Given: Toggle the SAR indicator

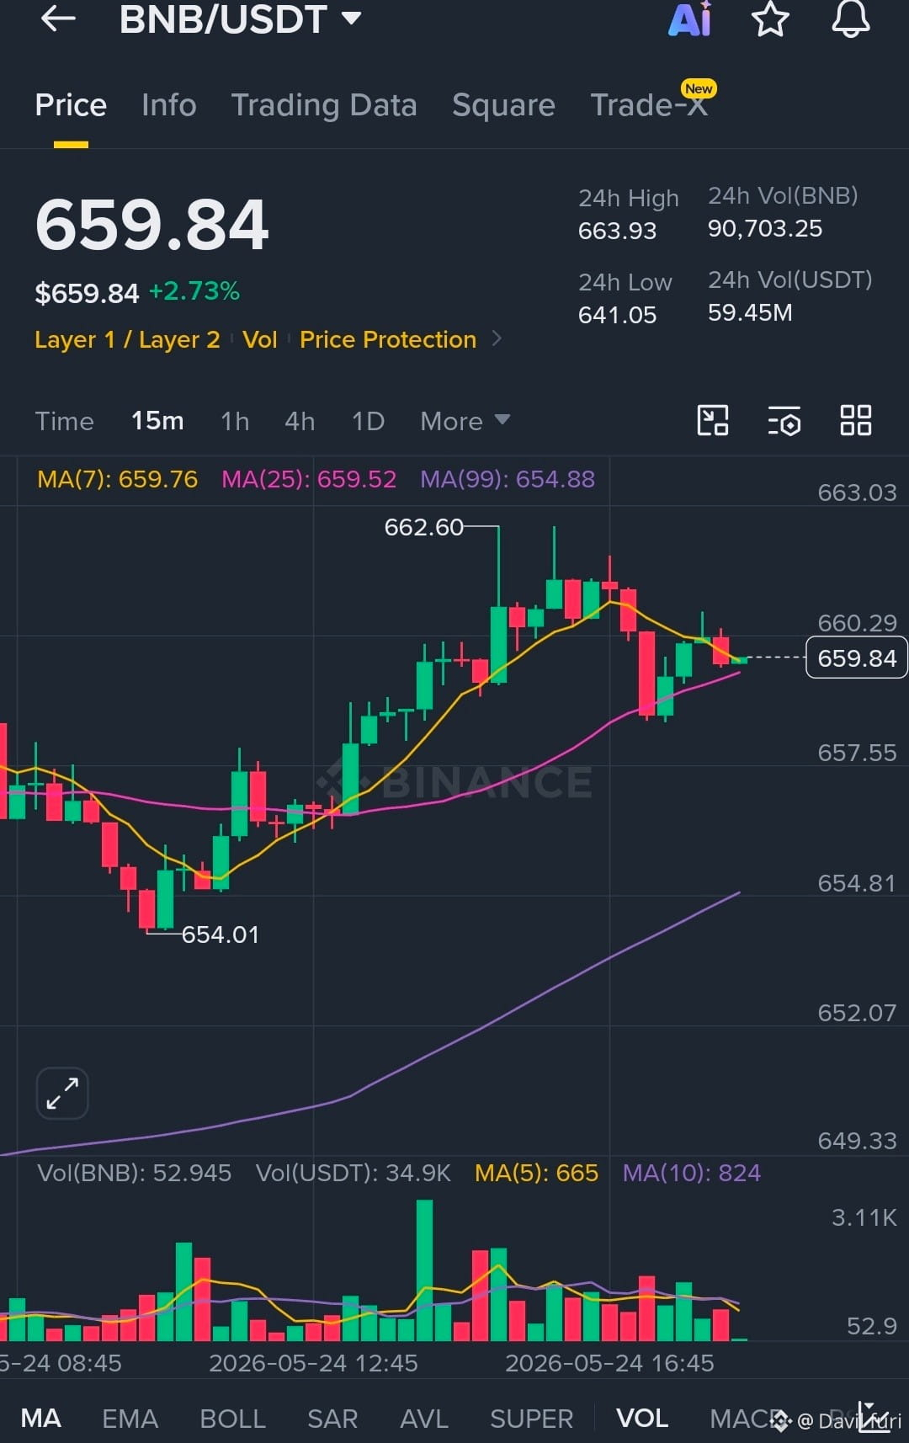Looking at the screenshot, I should pos(332,1419).
